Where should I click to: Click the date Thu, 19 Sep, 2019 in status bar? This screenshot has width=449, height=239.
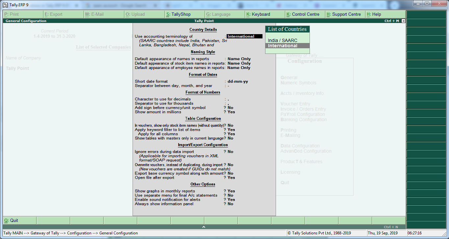coord(383,233)
